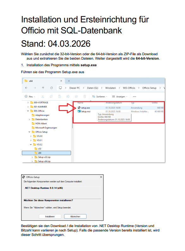The image size is (185, 251).
Task: Close the x64 Explorer tab
Action: (x=61, y=81)
